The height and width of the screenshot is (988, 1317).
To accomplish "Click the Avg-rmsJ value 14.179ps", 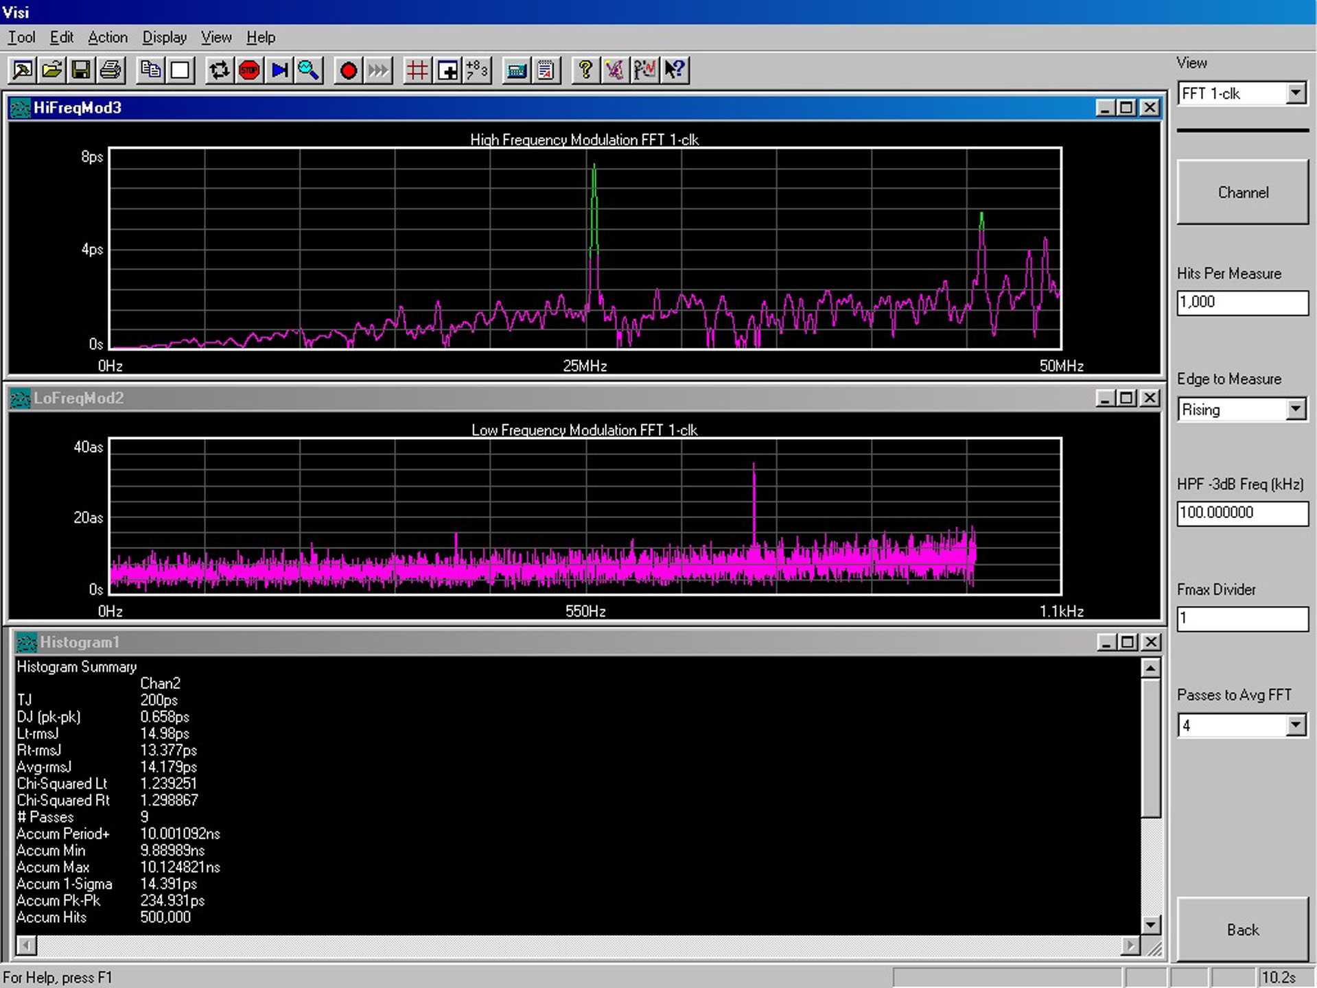I will [x=169, y=767].
